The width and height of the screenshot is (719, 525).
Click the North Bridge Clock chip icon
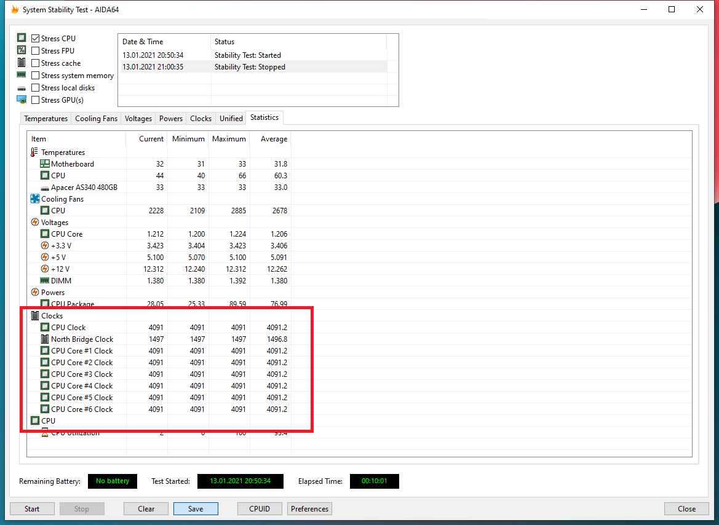click(45, 339)
